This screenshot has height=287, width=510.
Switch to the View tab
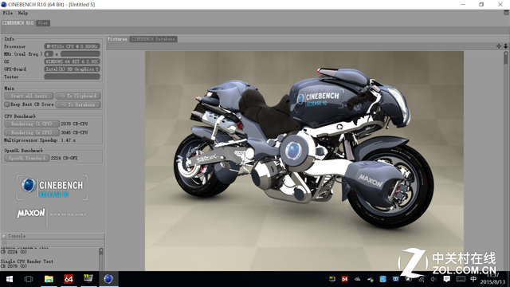[42, 23]
